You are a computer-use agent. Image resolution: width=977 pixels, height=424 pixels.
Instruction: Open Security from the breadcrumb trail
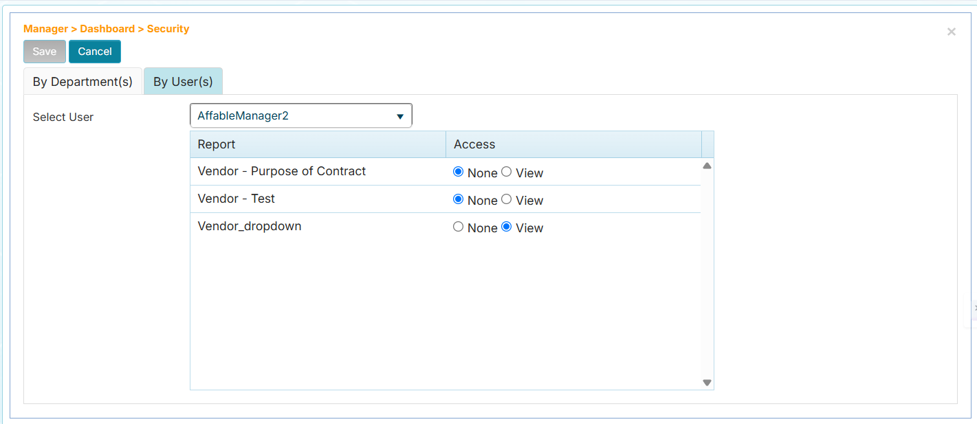pyautogui.click(x=167, y=28)
